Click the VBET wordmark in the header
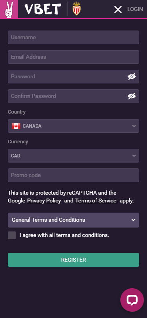 tap(43, 9)
